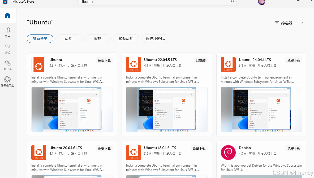Select the 微信小游戏 category tab
This screenshot has height=178, width=314.
coord(155,39)
